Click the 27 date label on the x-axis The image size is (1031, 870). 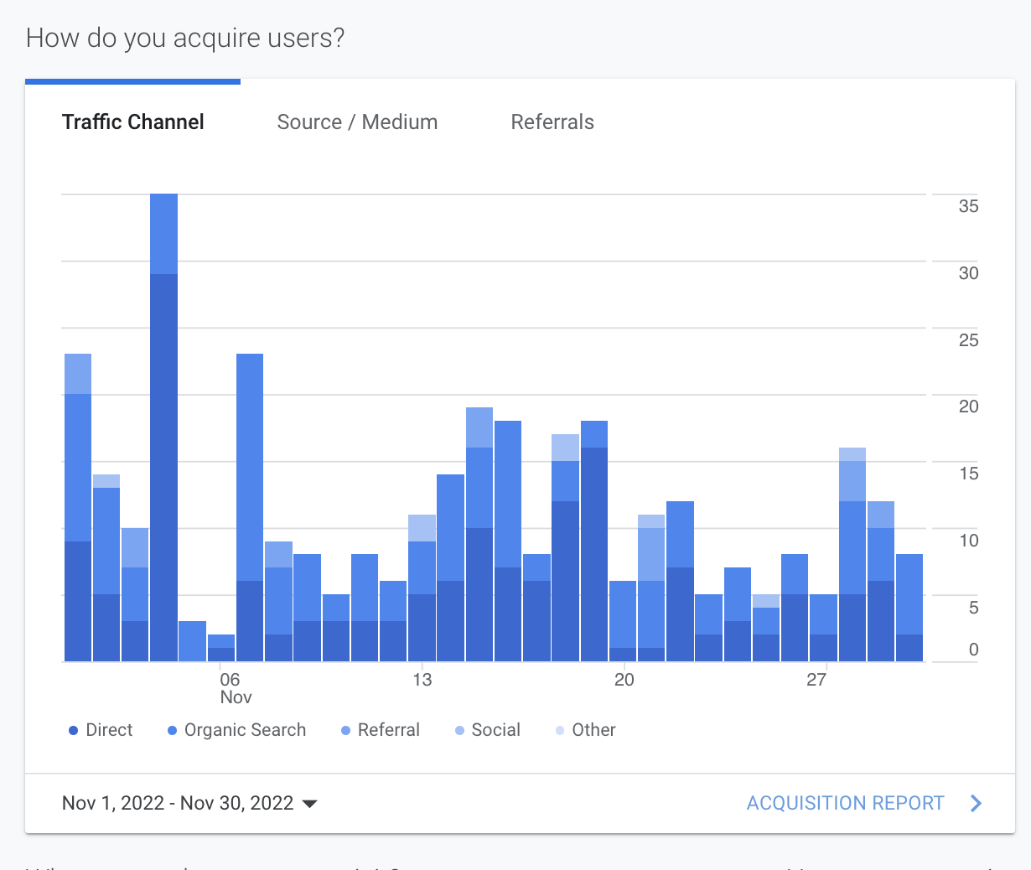816,680
